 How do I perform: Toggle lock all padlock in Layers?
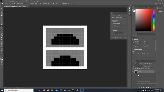(x=143, y=69)
